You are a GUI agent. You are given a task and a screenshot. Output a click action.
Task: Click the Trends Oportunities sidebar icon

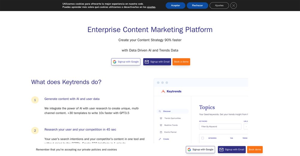tap(161, 118)
